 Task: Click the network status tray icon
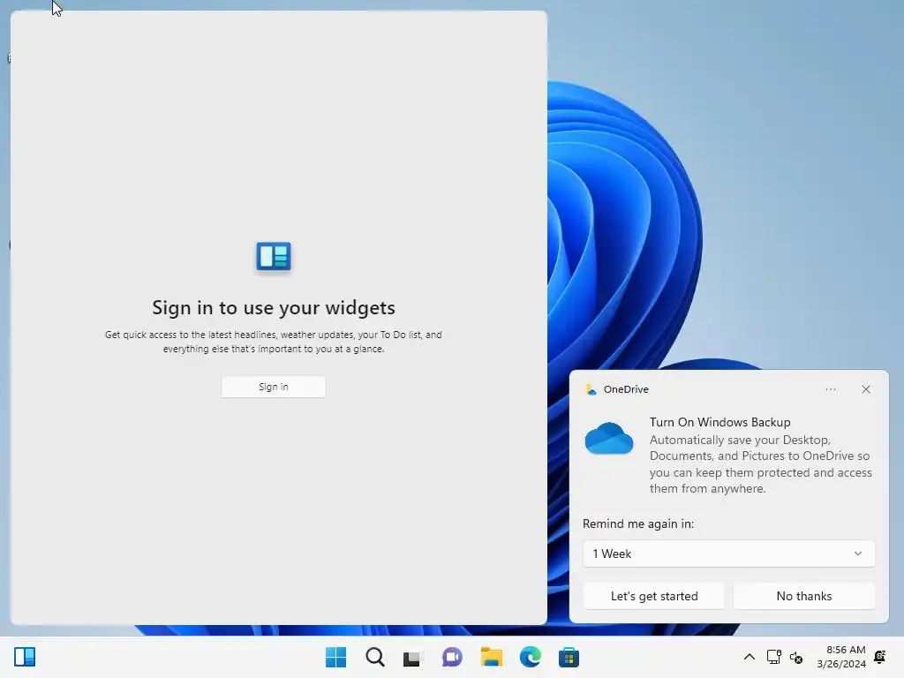click(x=773, y=657)
